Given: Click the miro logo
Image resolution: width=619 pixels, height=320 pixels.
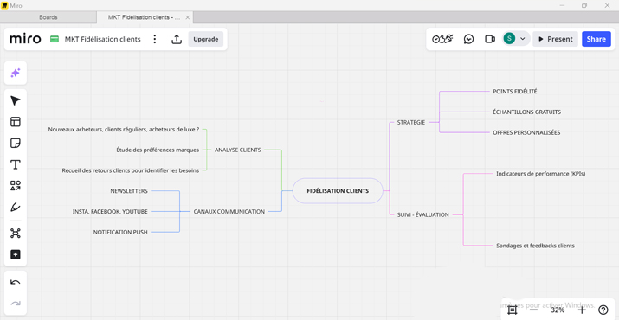Looking at the screenshot, I should 25,39.
